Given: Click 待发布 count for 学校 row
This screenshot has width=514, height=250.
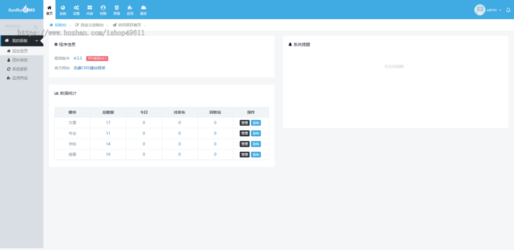Looking at the screenshot, I should 179,144.
